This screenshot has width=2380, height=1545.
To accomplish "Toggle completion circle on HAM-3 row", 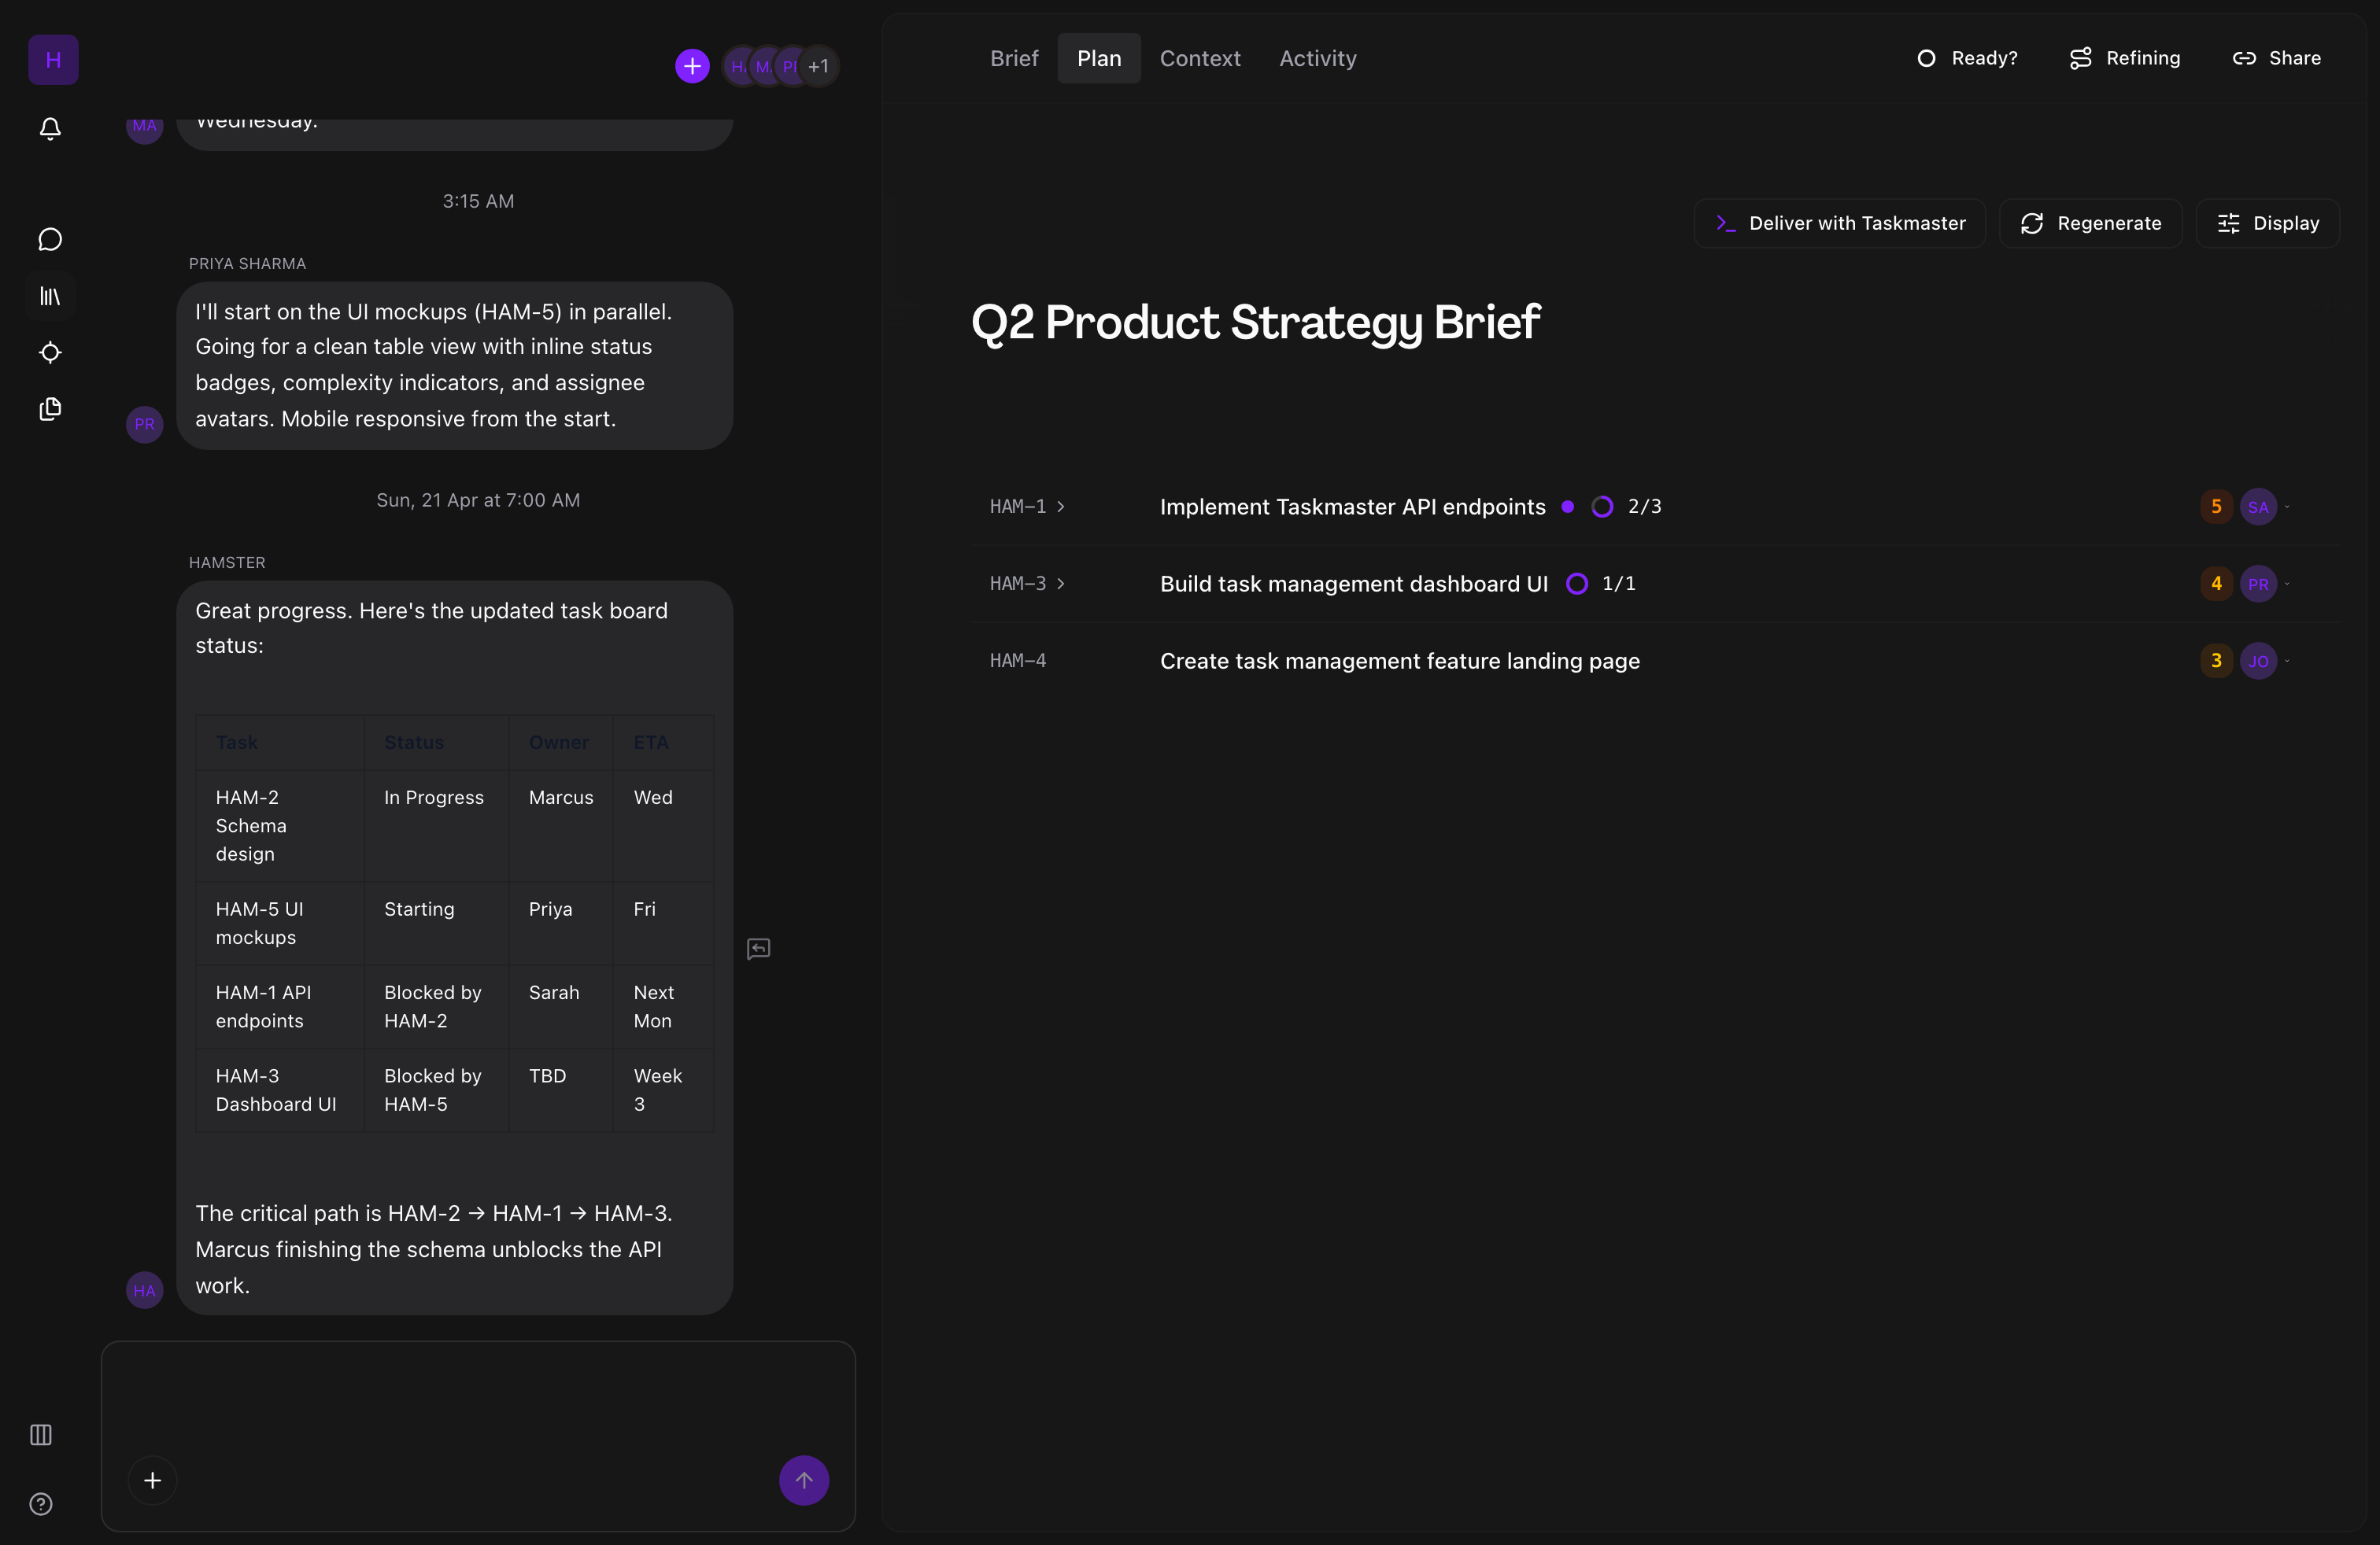I will tap(1577, 584).
